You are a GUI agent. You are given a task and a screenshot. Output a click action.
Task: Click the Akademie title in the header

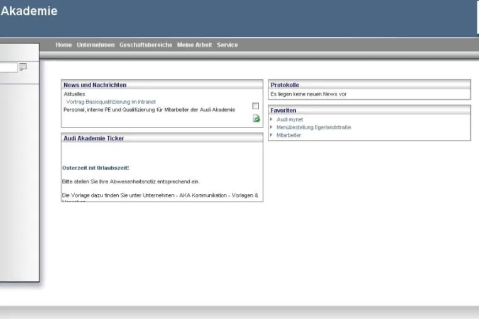pos(29,11)
